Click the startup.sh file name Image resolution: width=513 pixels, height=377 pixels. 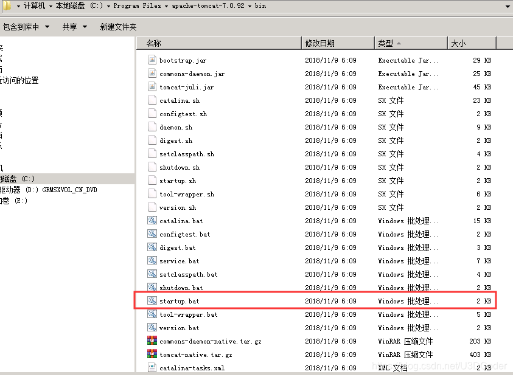[178, 181]
